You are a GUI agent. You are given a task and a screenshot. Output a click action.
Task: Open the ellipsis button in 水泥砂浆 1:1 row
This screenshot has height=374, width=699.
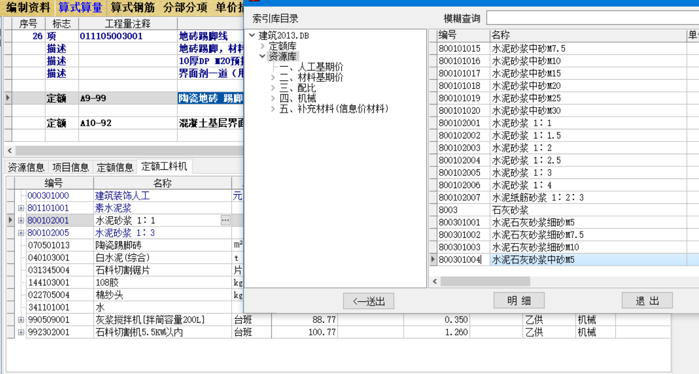point(225,220)
